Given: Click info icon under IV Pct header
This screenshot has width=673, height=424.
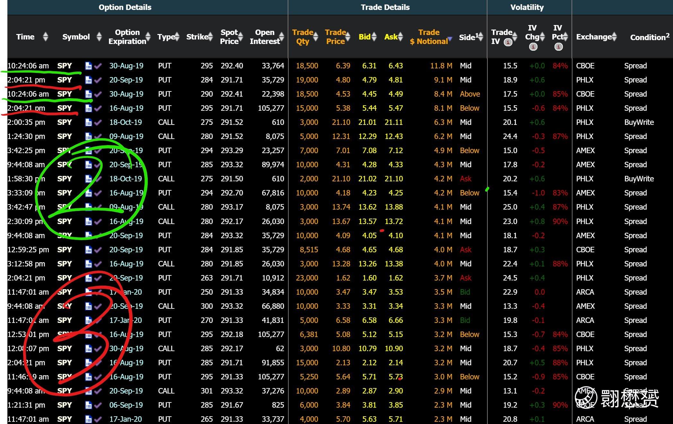Looking at the screenshot, I should tap(558, 47).
